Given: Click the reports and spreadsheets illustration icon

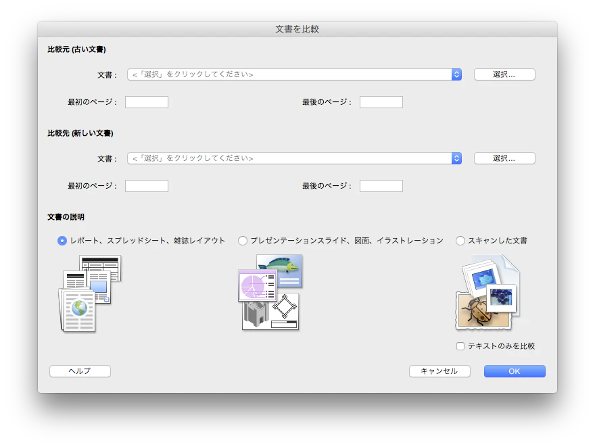Looking at the screenshot, I should click(x=89, y=293).
